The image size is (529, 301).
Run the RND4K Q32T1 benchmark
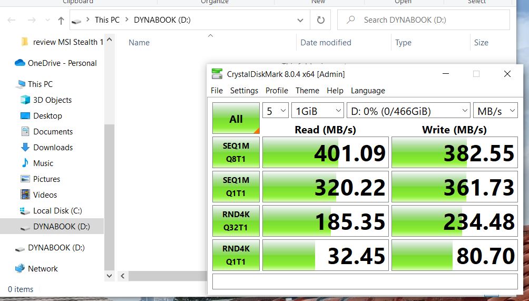click(x=236, y=221)
